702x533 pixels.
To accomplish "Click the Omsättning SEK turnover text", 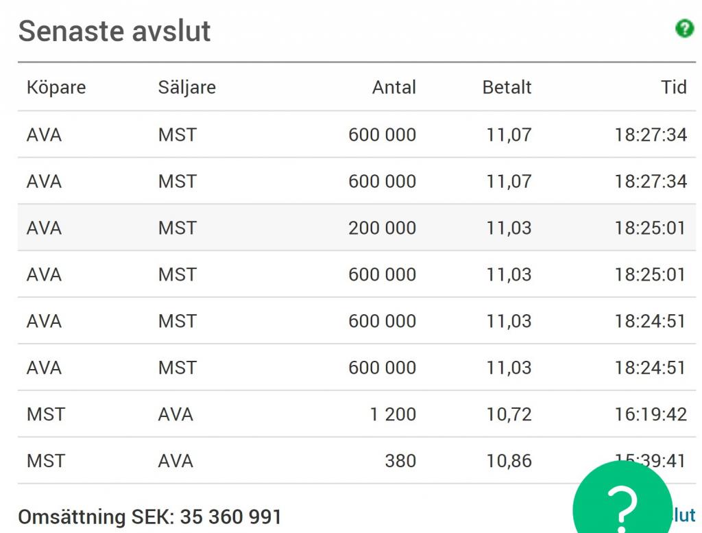I will pyautogui.click(x=149, y=517).
